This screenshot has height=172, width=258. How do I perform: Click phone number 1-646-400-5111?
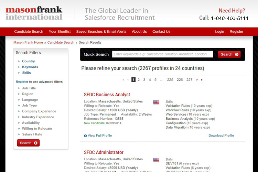click(x=229, y=18)
